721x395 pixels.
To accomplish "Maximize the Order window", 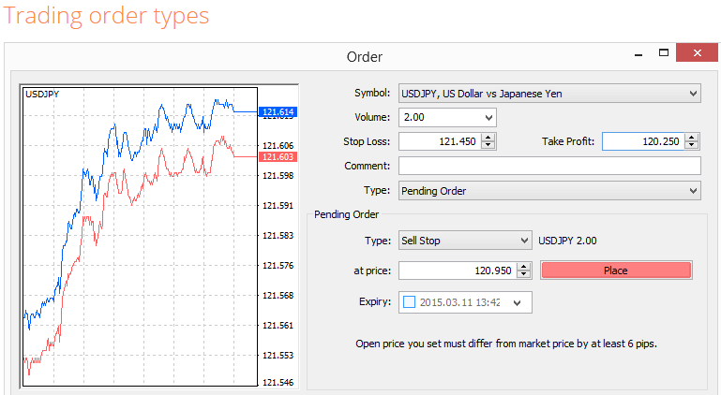I will pos(664,52).
